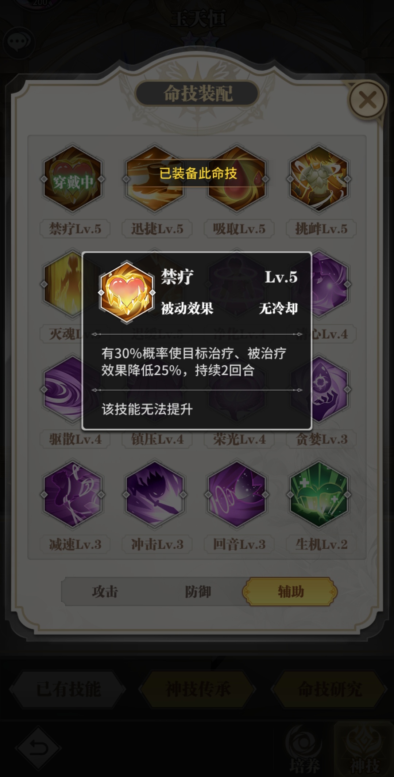Open the 已有技能 button
This screenshot has height=777, width=394.
(x=68, y=689)
